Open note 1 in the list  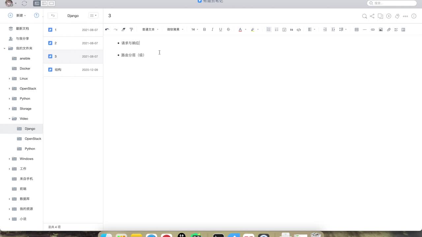click(73, 30)
